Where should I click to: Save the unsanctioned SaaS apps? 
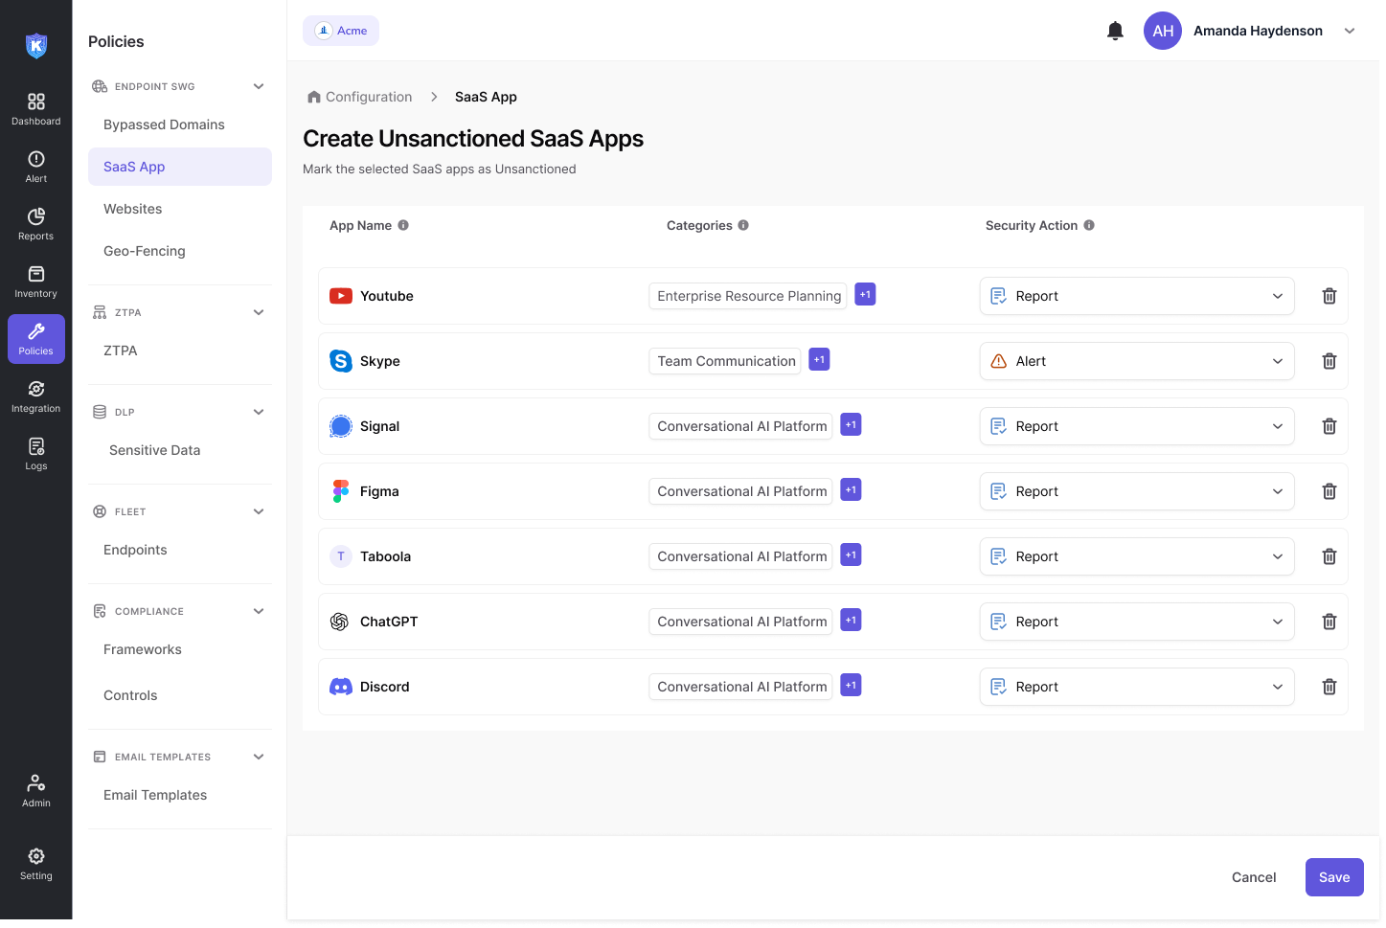tap(1333, 877)
